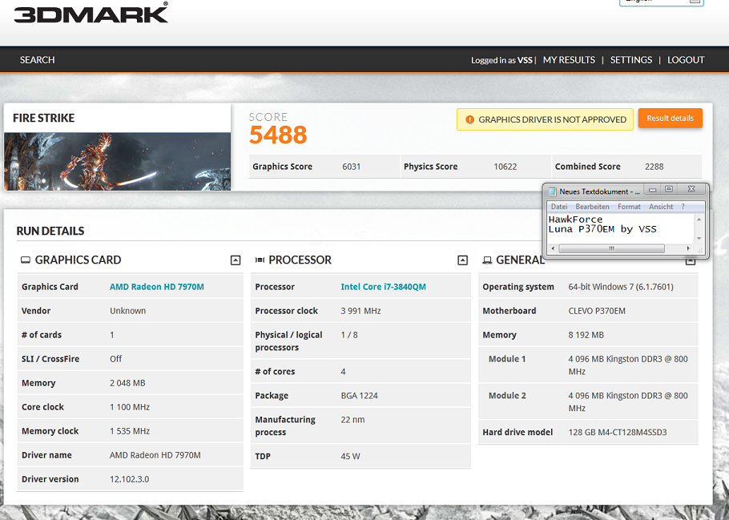This screenshot has width=729, height=520.
Task: Click the Fire Strike benchmark thumbnail image
Action: pos(117,161)
